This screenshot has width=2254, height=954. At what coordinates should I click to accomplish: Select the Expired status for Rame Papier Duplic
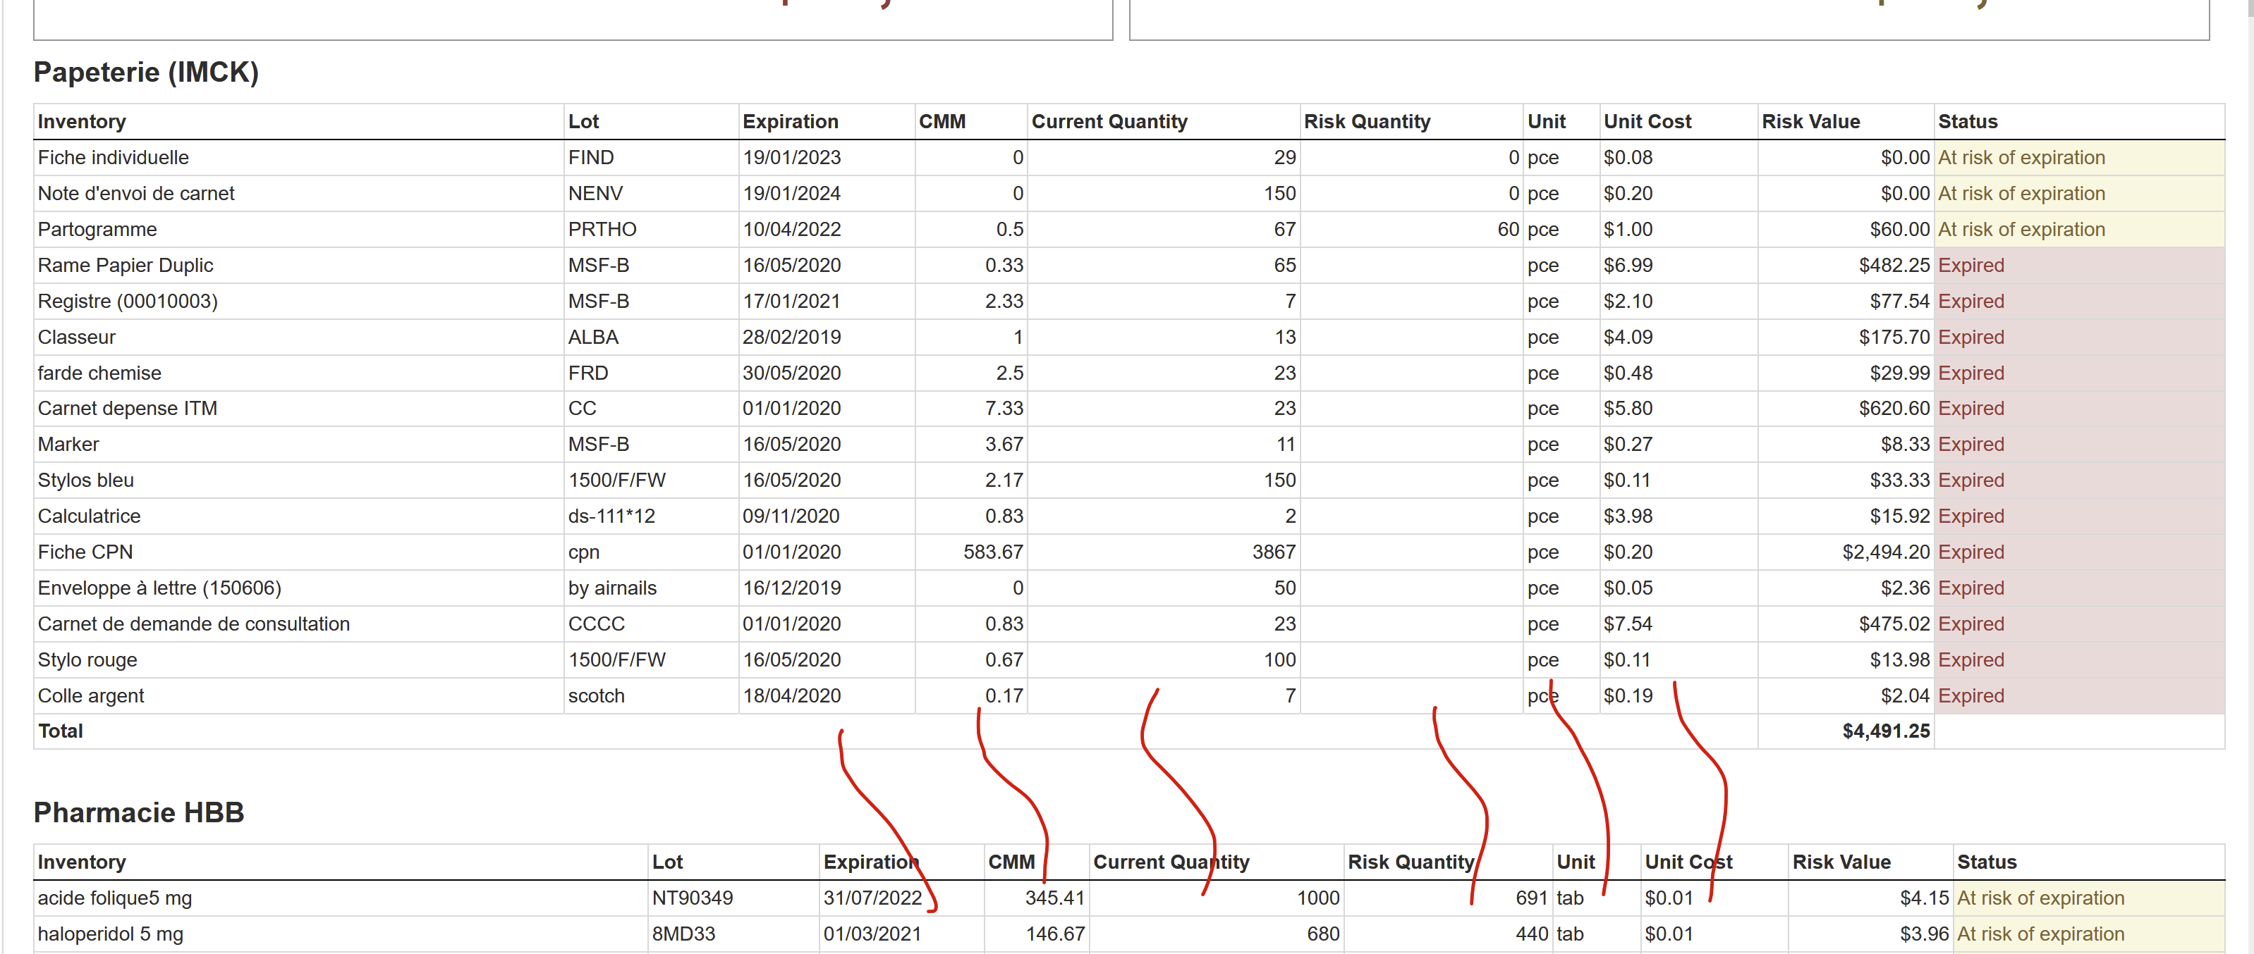click(x=1971, y=265)
